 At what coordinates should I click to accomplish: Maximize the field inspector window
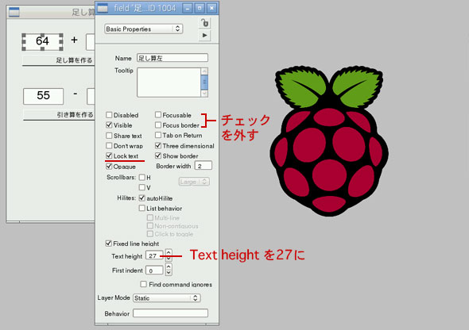point(200,9)
